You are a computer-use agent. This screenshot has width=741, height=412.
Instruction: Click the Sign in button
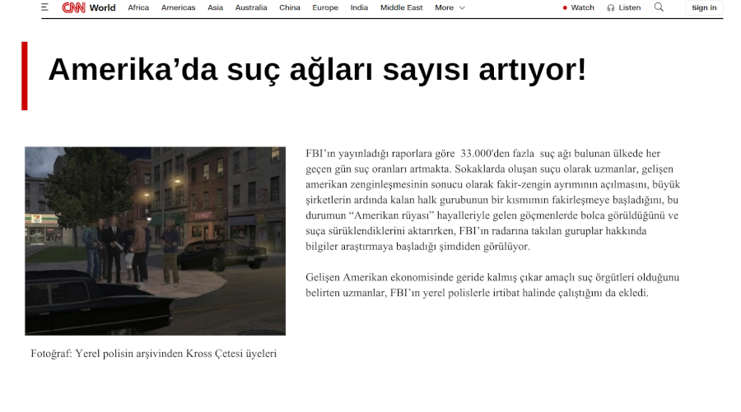(704, 7)
